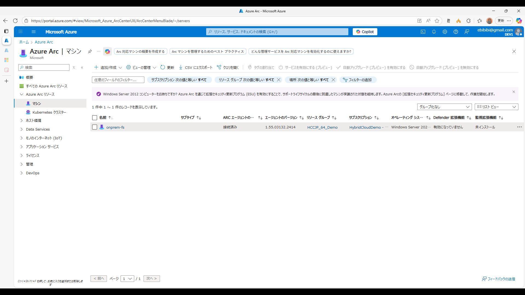This screenshot has height=295, width=525.
Task: Open the グループ化なし dropdown
Action: (x=444, y=107)
